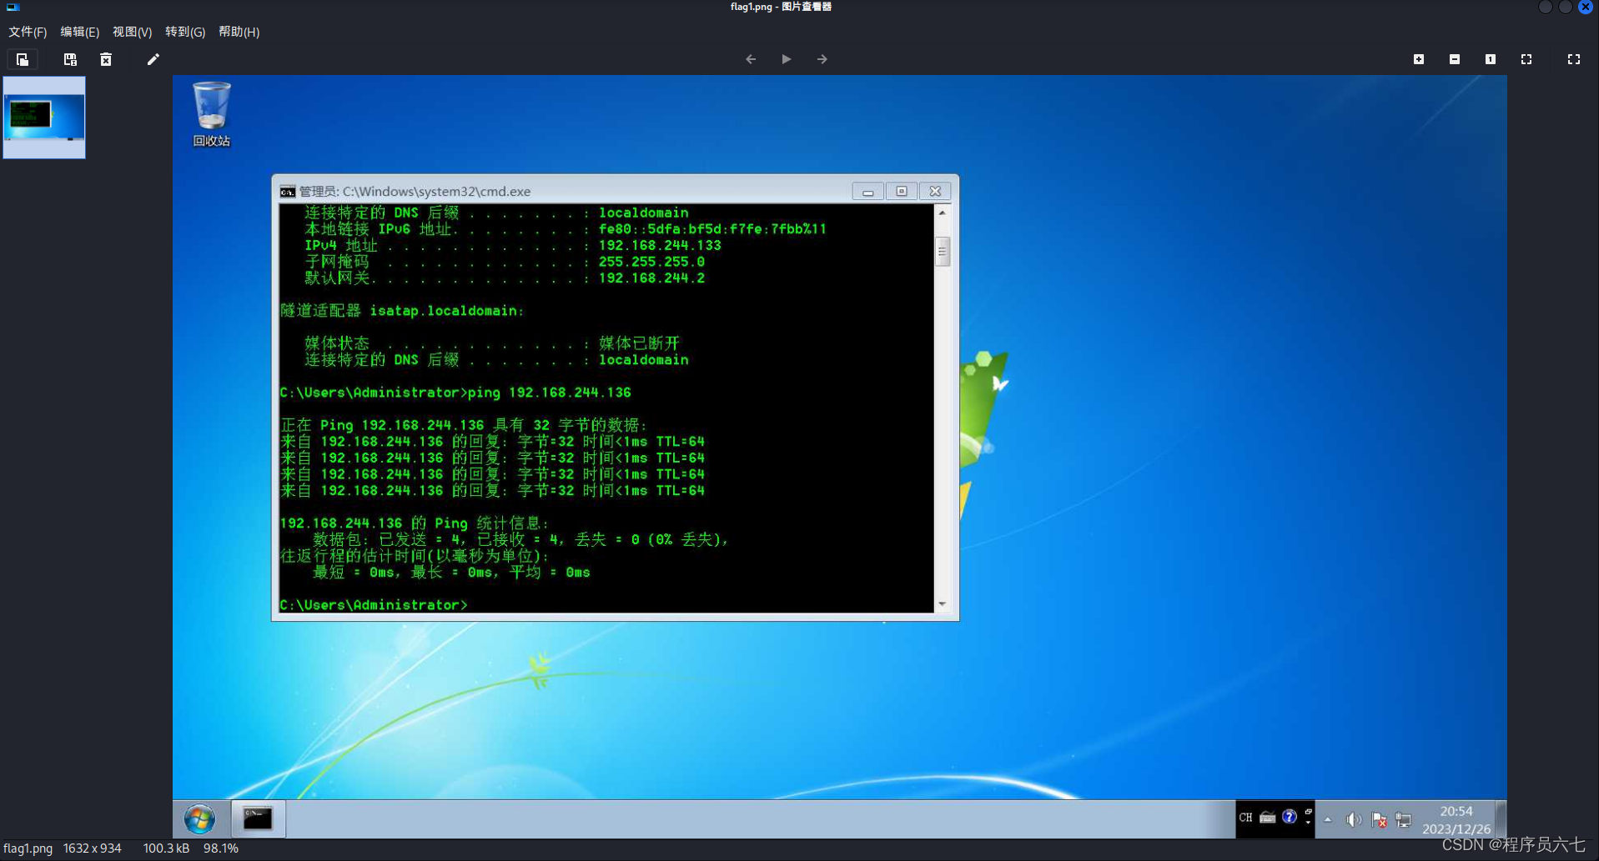This screenshot has width=1599, height=861.
Task: Click 隧道适配器 isatap.localdomain line
Action: (402, 311)
